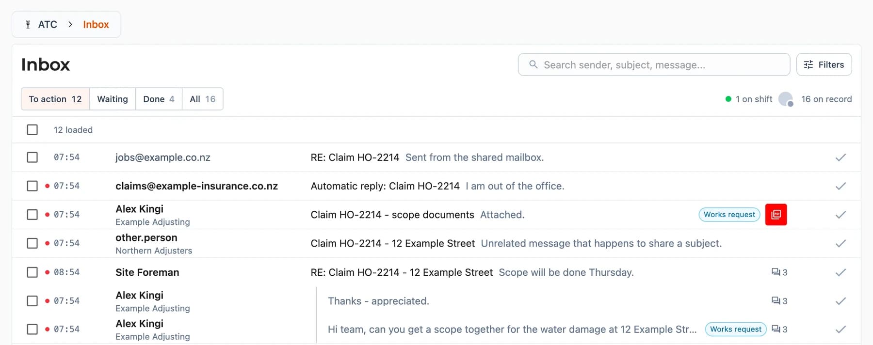Screen dimensions: 873x345
Task: Tick checkbox for other.person's message
Action: 32,243
